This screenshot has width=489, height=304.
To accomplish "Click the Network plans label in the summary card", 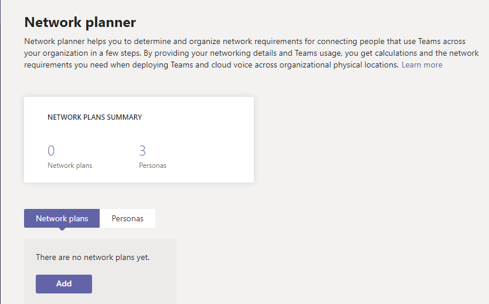I will (x=70, y=165).
